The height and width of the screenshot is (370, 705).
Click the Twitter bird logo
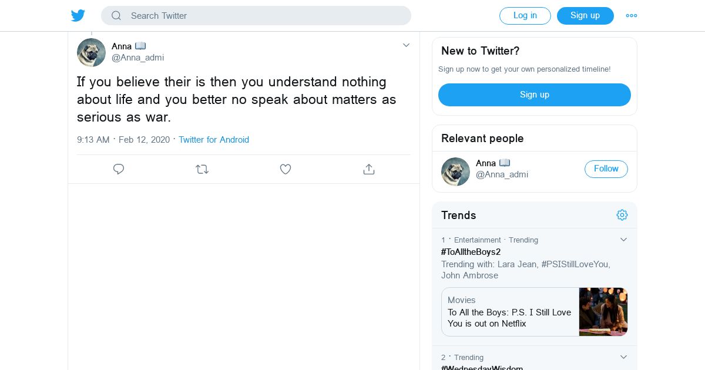(x=78, y=16)
